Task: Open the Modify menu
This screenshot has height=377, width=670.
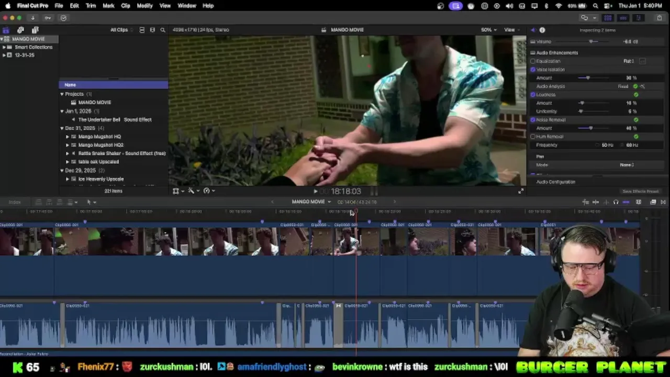Action: pos(144,6)
